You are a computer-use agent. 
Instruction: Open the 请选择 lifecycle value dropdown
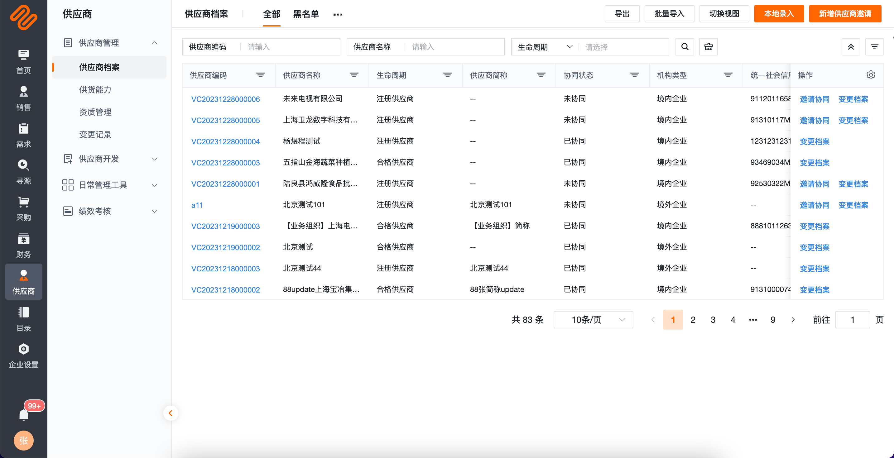coord(624,47)
